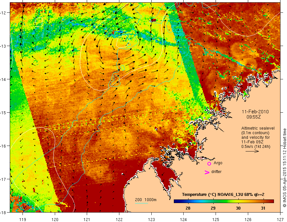Click the longitude label 126

248,219
